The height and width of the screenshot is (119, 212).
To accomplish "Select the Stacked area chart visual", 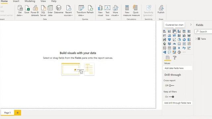I will click(x=174, y=35).
